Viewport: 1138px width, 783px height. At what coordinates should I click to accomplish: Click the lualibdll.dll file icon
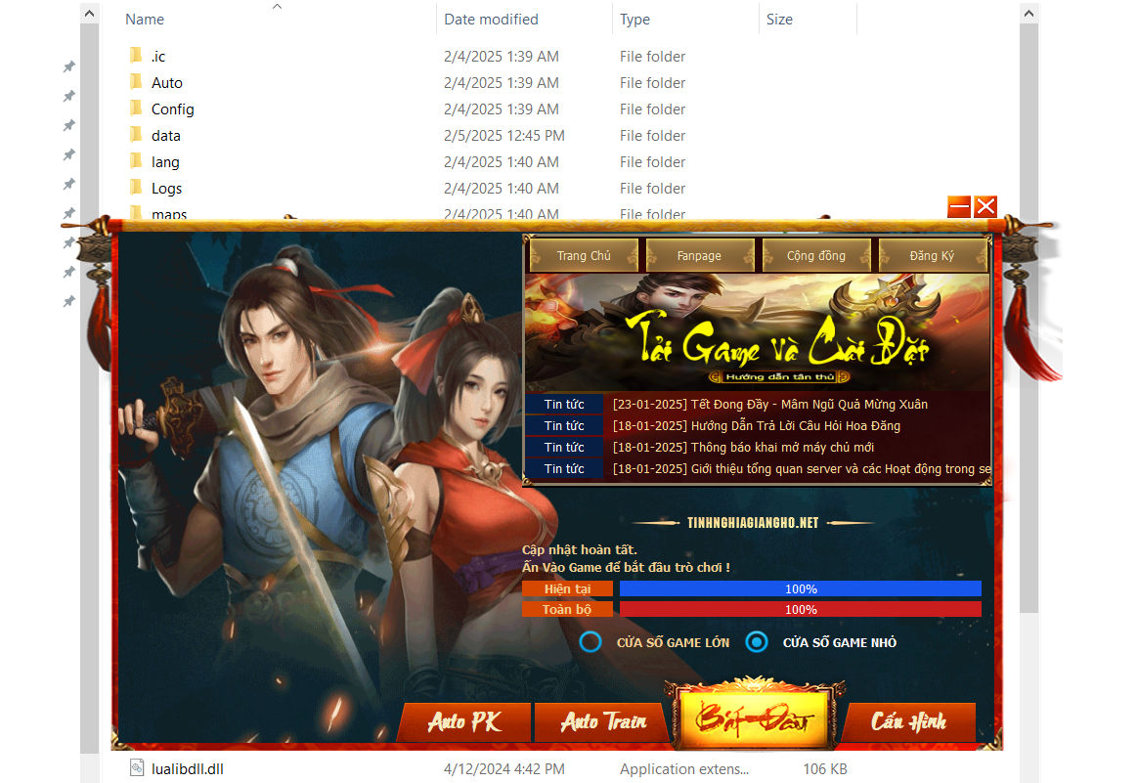click(137, 767)
